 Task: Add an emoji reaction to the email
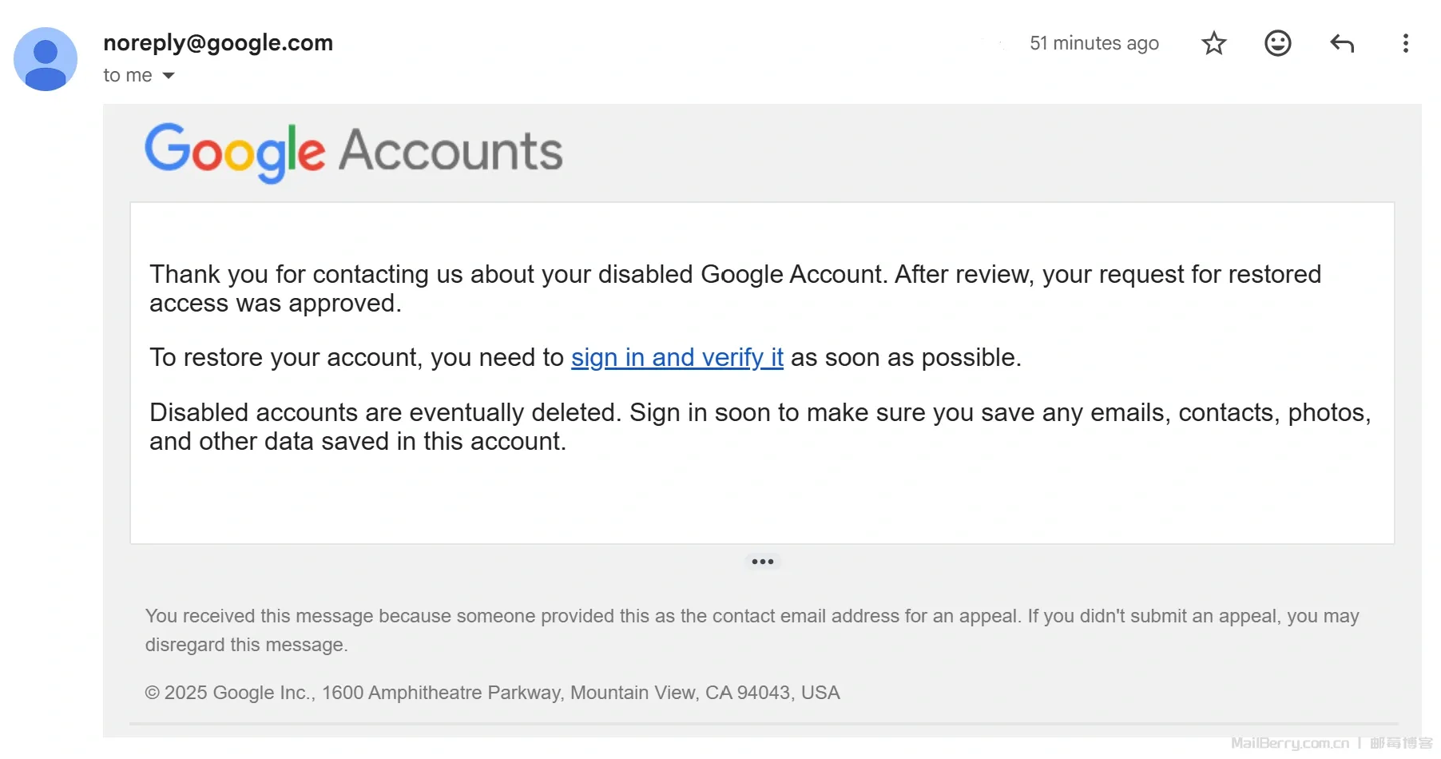click(x=1277, y=43)
